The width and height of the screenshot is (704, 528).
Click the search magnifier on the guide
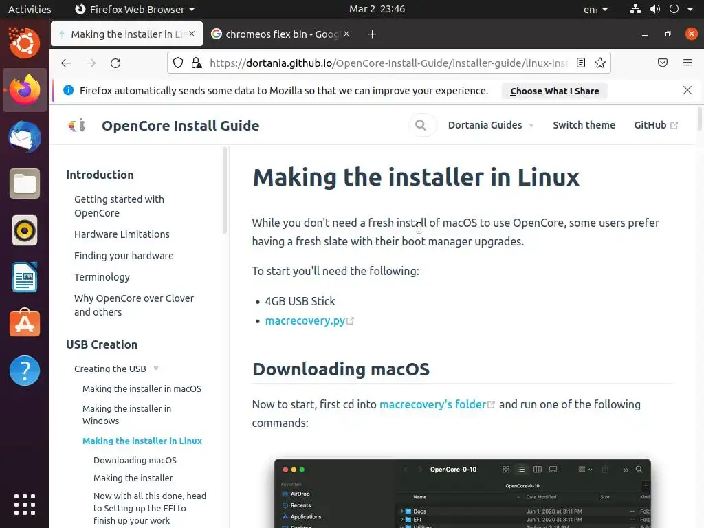(421, 125)
